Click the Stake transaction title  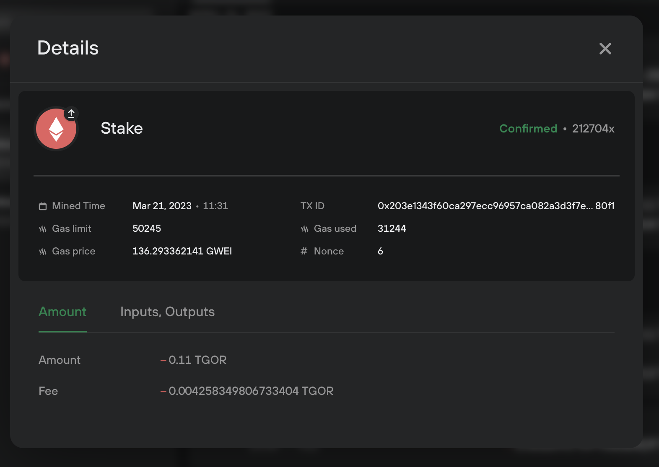click(x=122, y=129)
